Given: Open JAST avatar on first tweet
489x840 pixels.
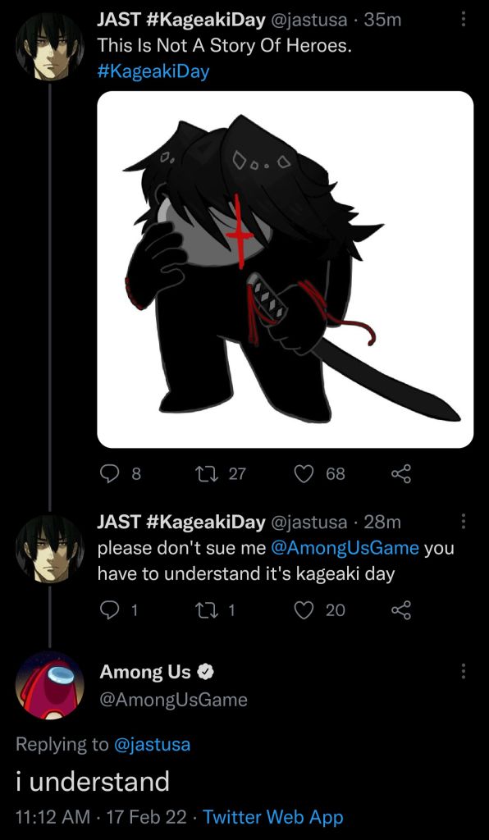Looking at the screenshot, I should click(50, 46).
